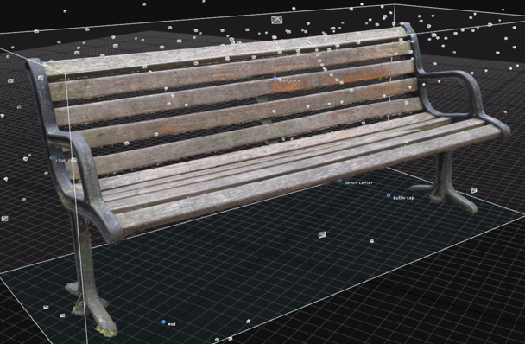Click the "bench center" control point dot
The image size is (525, 344).
(x=340, y=181)
